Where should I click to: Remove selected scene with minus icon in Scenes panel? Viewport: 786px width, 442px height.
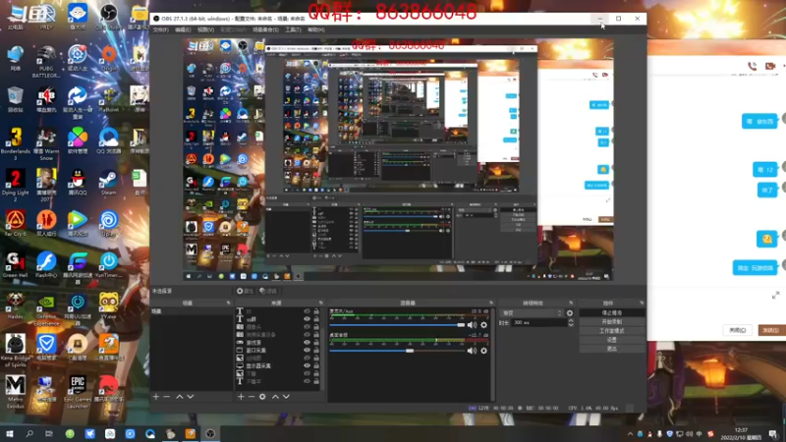166,397
